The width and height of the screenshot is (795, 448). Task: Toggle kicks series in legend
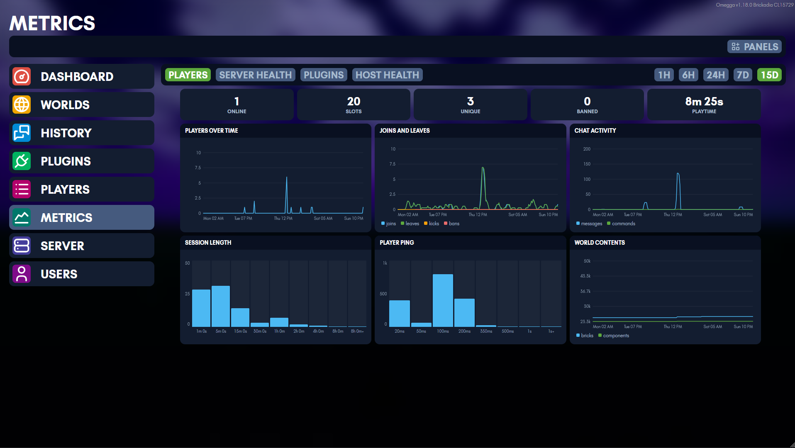click(432, 224)
